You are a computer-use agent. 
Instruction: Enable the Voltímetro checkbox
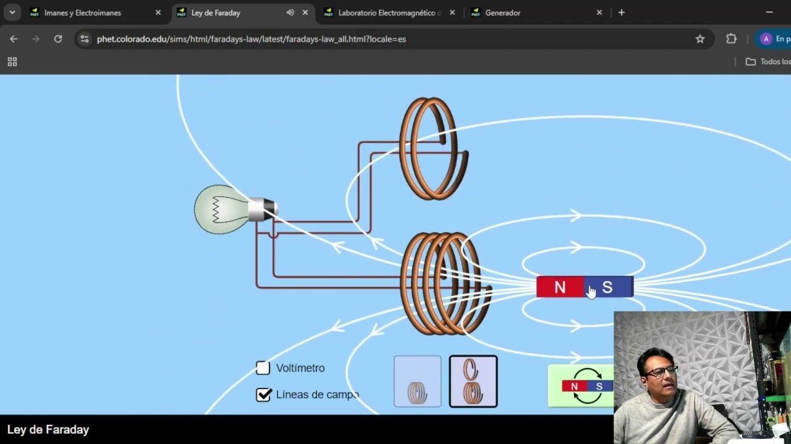(x=263, y=368)
